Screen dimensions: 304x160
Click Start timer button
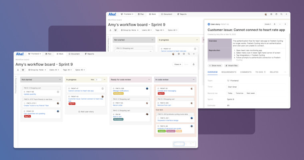[232, 87]
